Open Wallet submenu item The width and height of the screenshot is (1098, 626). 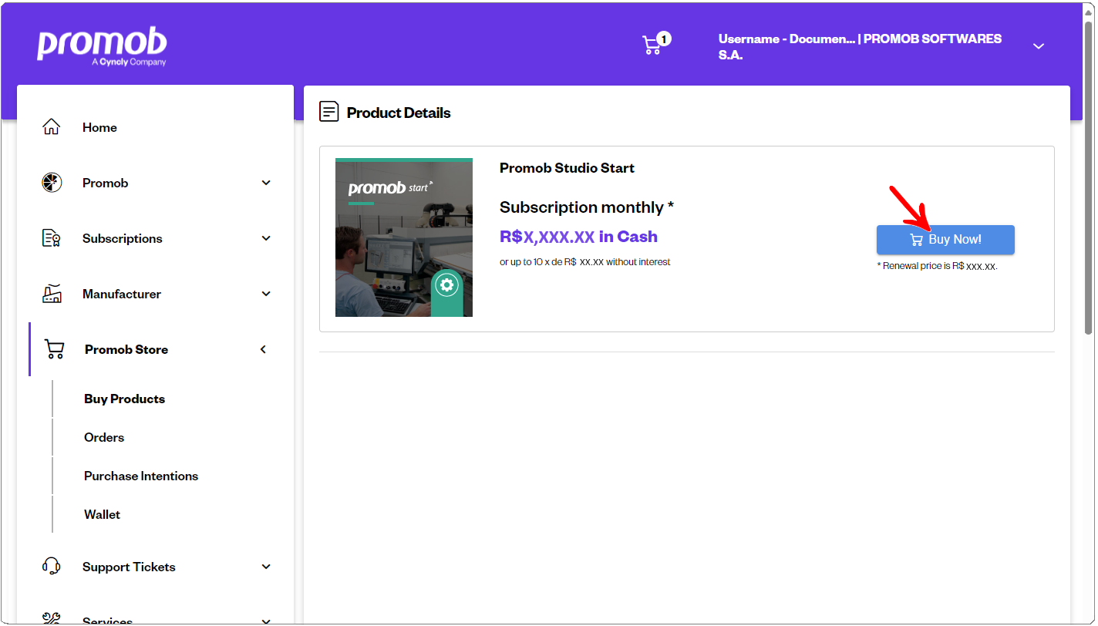(x=103, y=514)
